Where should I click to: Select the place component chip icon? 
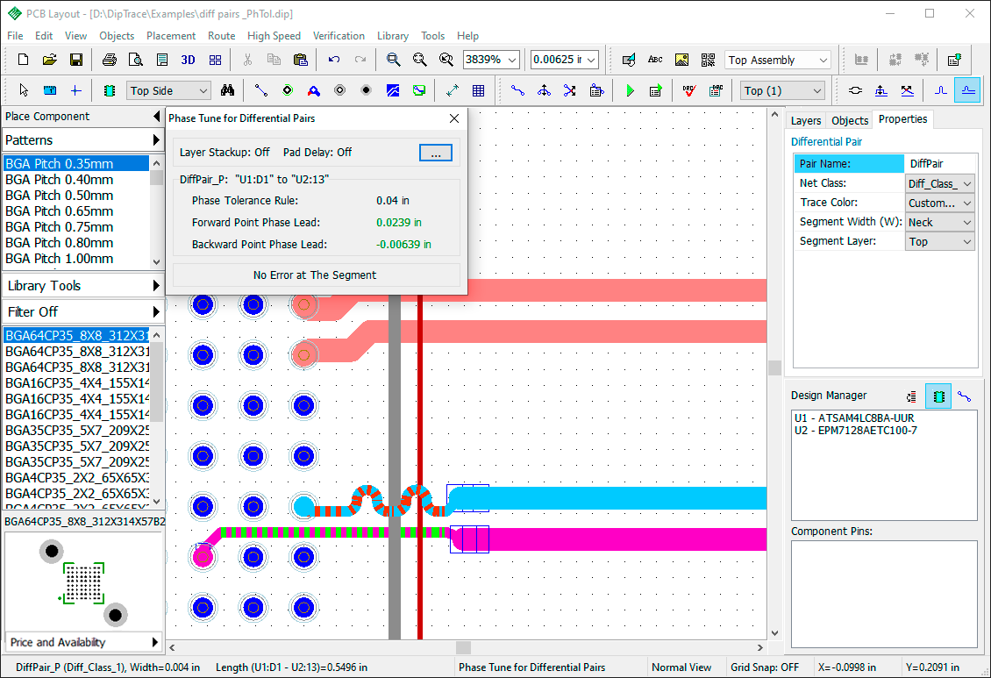(110, 90)
